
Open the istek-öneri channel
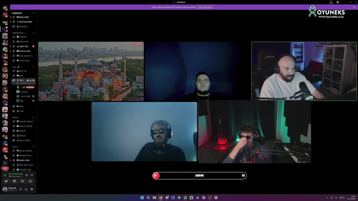(x=23, y=61)
